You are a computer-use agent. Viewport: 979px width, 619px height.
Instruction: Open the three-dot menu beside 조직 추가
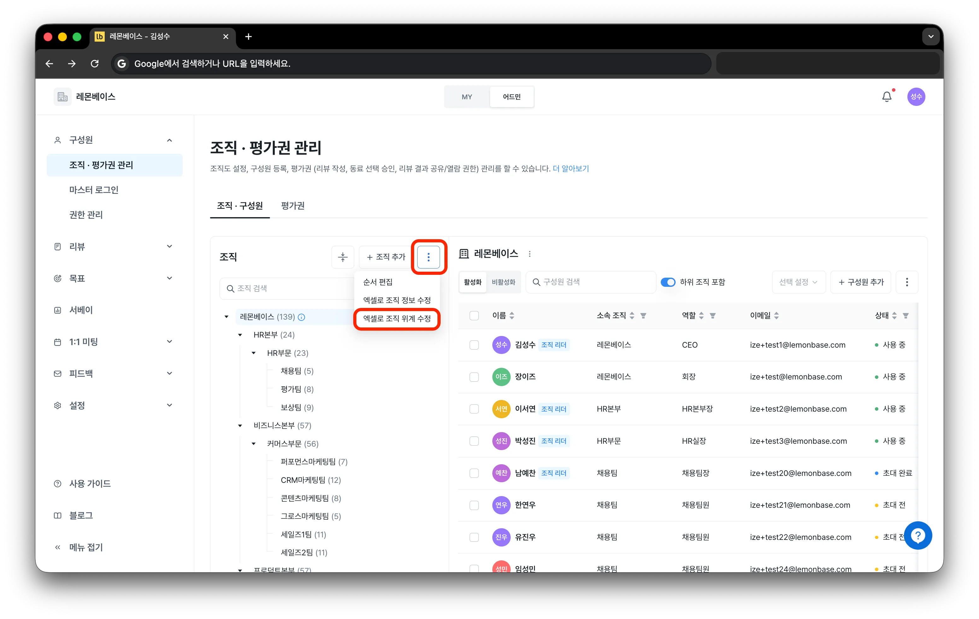point(429,257)
